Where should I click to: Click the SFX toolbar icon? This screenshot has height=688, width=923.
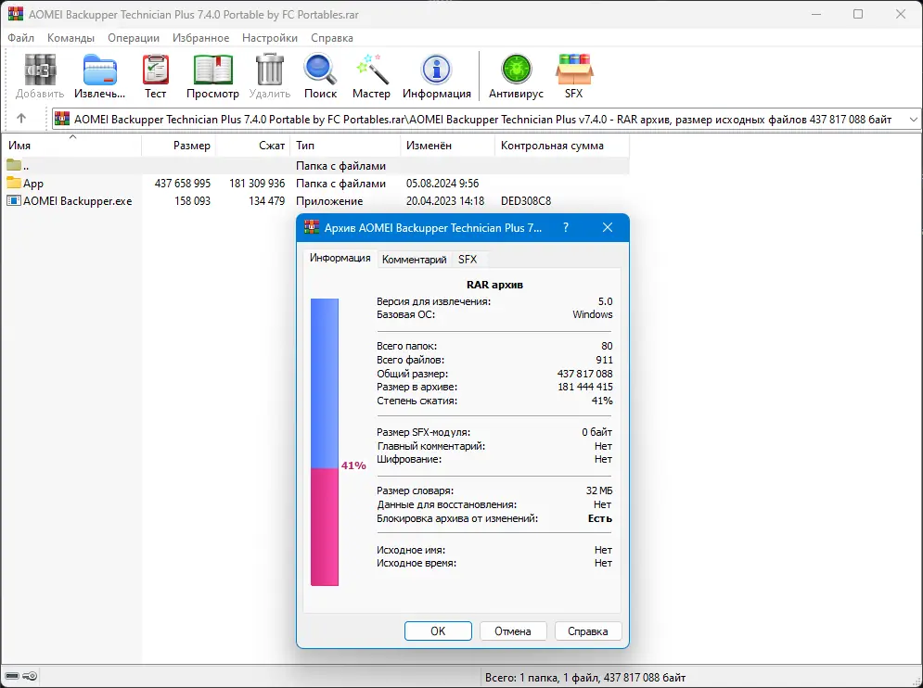[574, 70]
